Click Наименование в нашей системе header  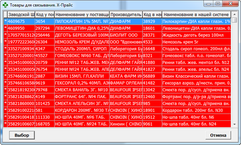click(x=197, y=15)
